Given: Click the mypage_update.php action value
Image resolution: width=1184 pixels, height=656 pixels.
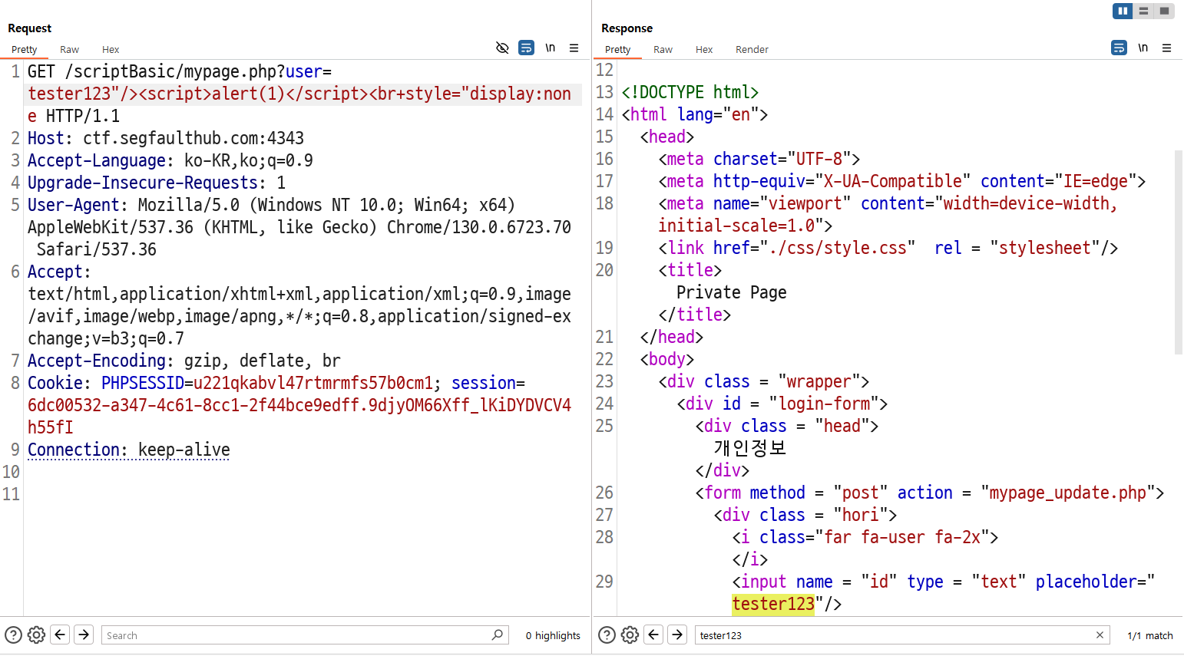Looking at the screenshot, I should coord(1068,493).
